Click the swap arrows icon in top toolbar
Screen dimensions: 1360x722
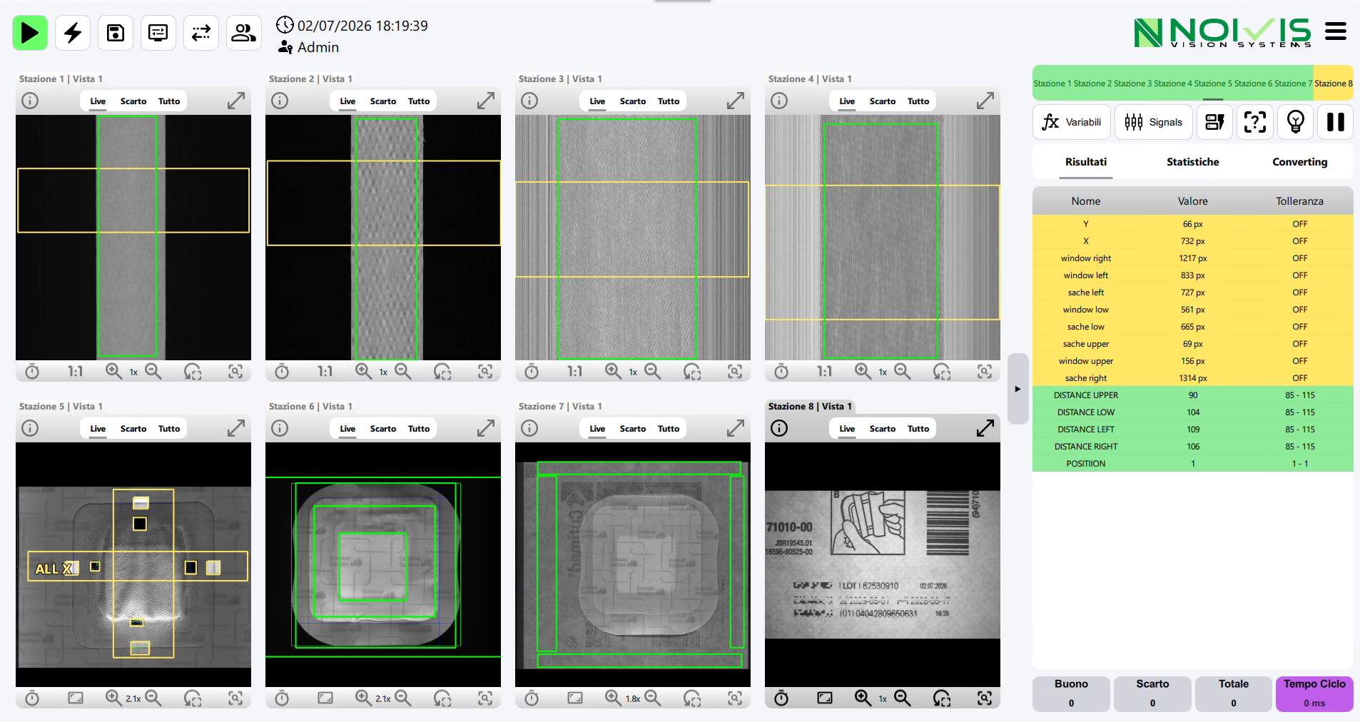(201, 33)
